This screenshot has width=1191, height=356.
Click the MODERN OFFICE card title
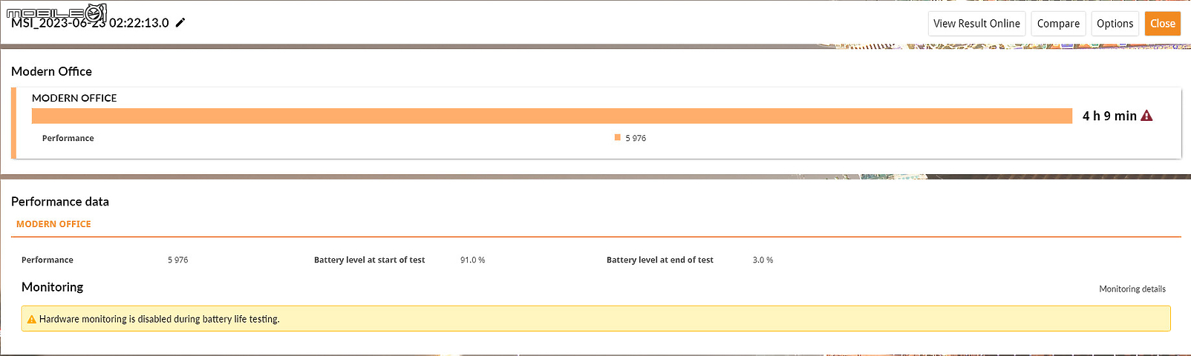click(74, 98)
